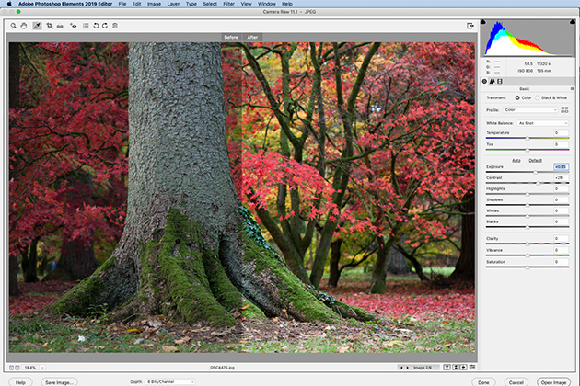580x386 pixels.
Task: Click the Highlights slider handle
Action: [528, 194]
